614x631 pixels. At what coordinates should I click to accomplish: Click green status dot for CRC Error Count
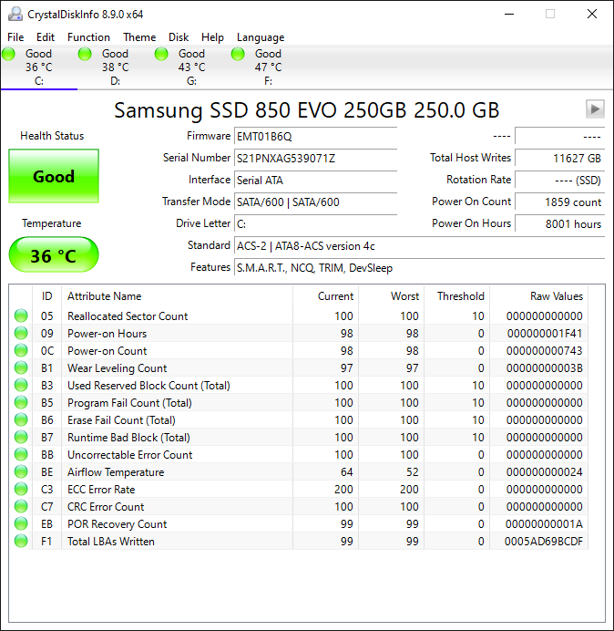pyautogui.click(x=21, y=506)
